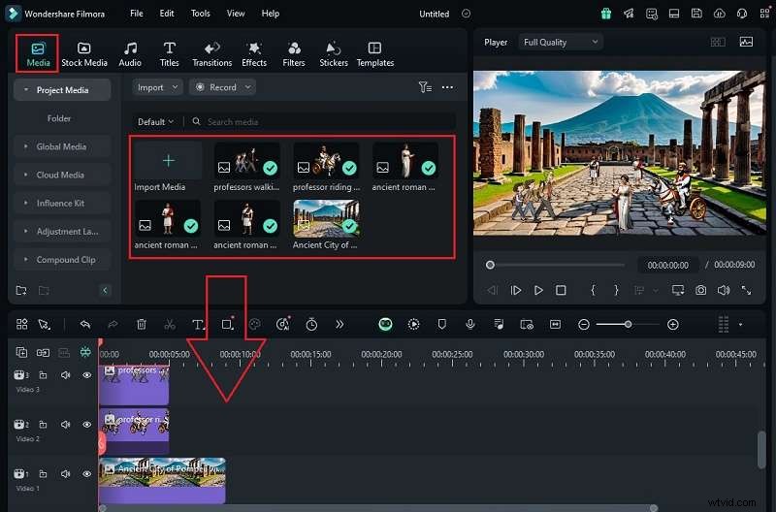Select the Text tool in timeline toolbar
The width and height of the screenshot is (776, 512).
[198, 324]
